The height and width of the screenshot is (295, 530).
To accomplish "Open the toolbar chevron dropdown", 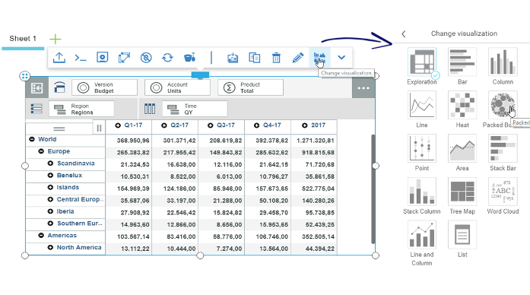I will 341,58.
